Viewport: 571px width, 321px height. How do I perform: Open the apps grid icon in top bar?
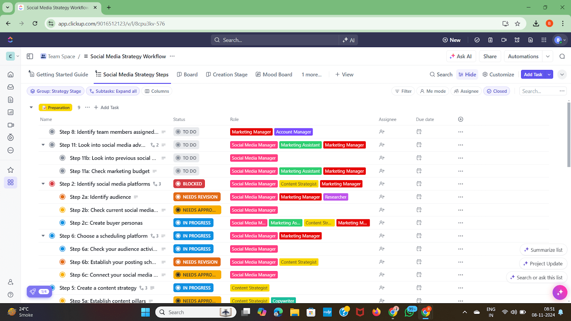click(544, 40)
